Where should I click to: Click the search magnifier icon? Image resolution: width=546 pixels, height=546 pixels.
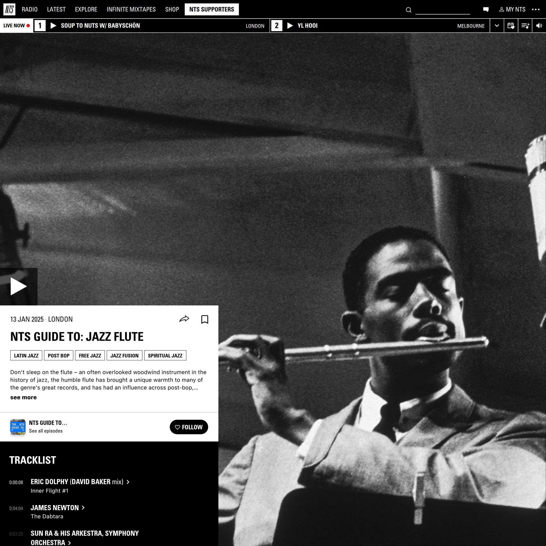pyautogui.click(x=408, y=10)
